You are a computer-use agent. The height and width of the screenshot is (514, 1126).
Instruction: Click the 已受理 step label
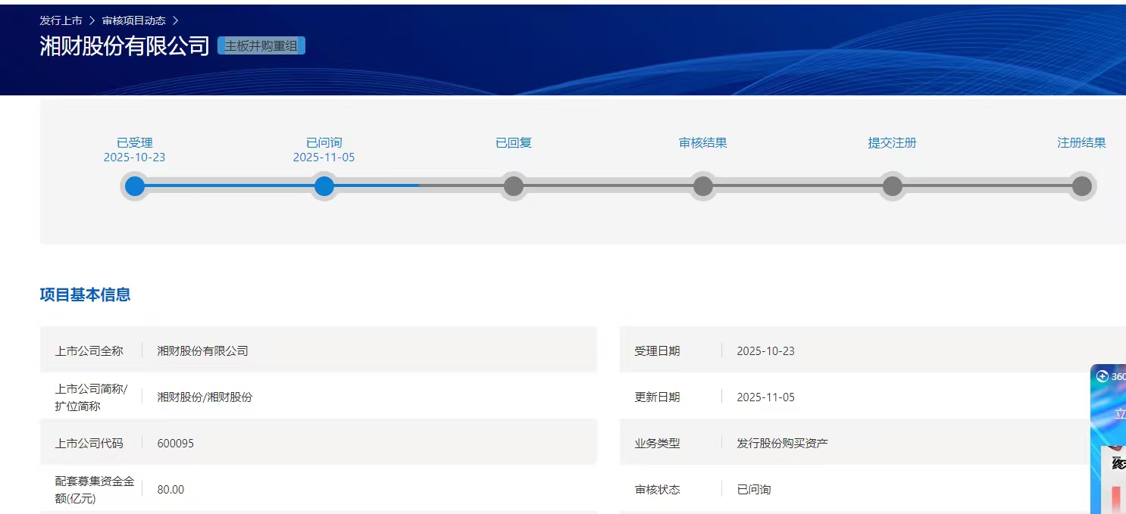[x=135, y=142]
